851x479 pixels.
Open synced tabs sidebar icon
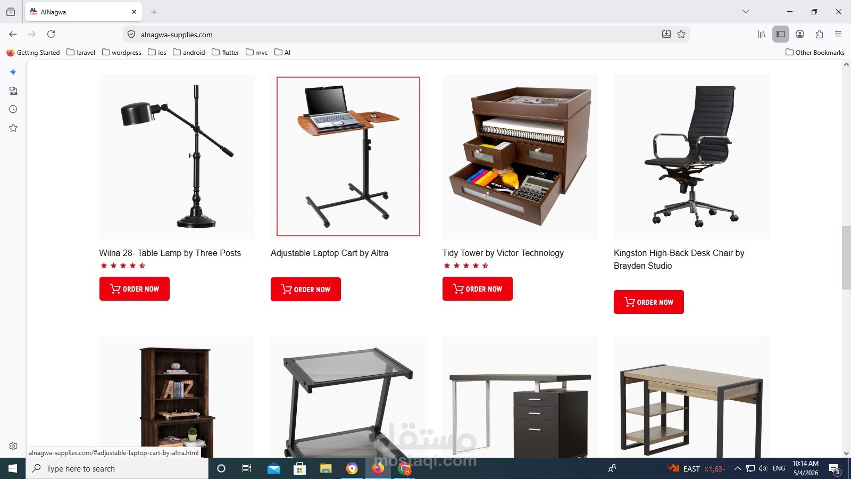(13, 90)
